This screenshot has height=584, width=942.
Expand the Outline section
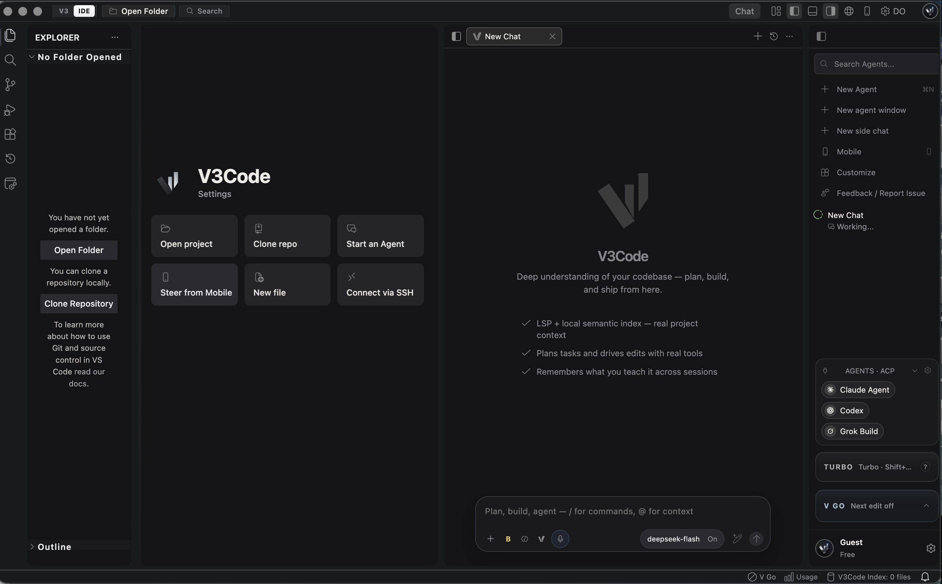click(x=79, y=547)
